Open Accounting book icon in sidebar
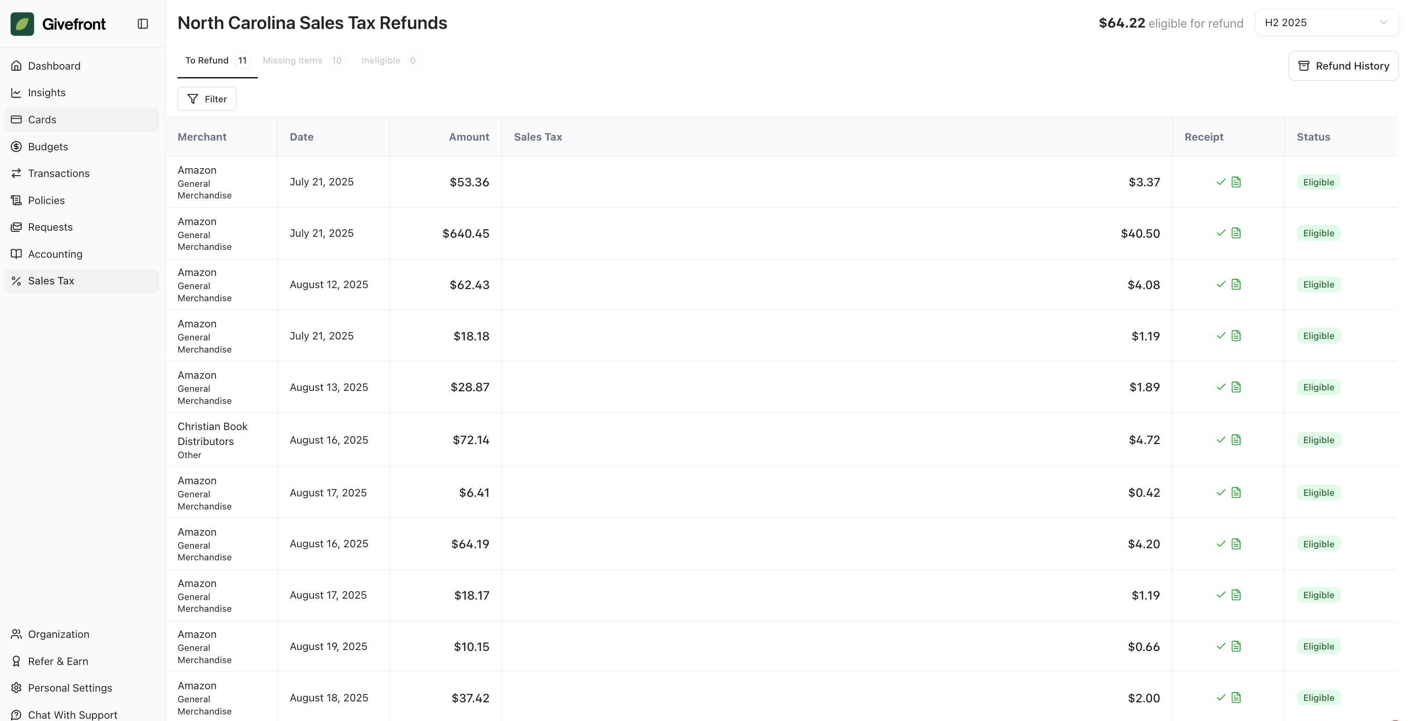 tap(16, 254)
